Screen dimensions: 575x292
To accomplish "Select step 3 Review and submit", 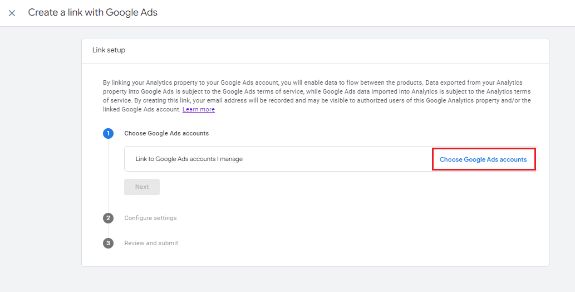I will tap(151, 243).
